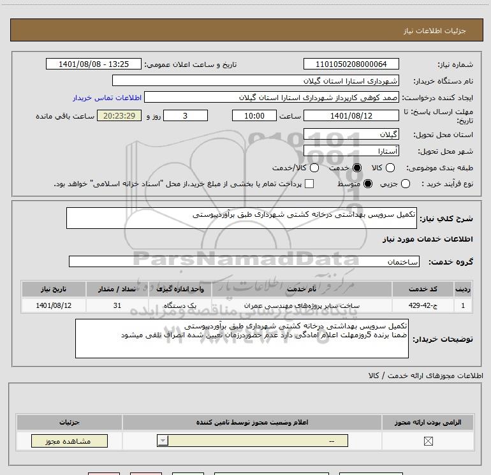Click the الزامی بودن ارائه مجوز column header

pyautogui.click(x=428, y=422)
